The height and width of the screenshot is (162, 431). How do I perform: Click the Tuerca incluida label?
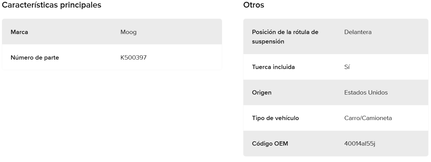pyautogui.click(x=273, y=67)
